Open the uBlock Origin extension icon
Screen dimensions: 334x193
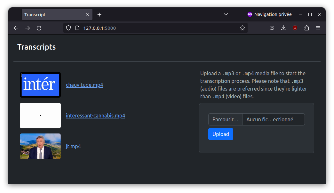(295, 28)
